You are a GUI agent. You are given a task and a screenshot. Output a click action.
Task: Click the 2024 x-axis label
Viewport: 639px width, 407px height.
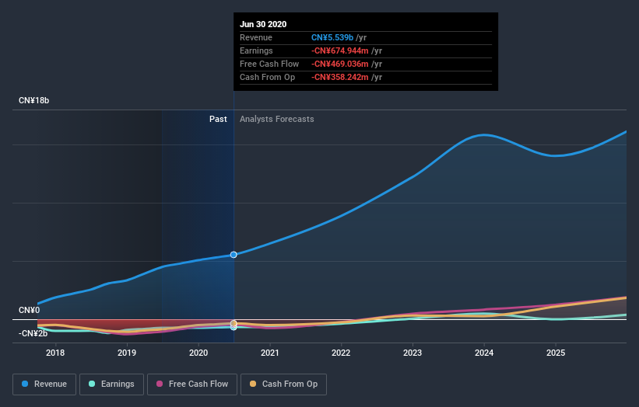(x=484, y=353)
